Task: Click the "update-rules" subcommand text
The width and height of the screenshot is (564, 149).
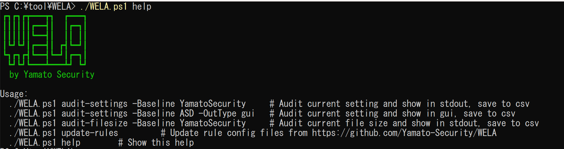Action: tap(90, 133)
